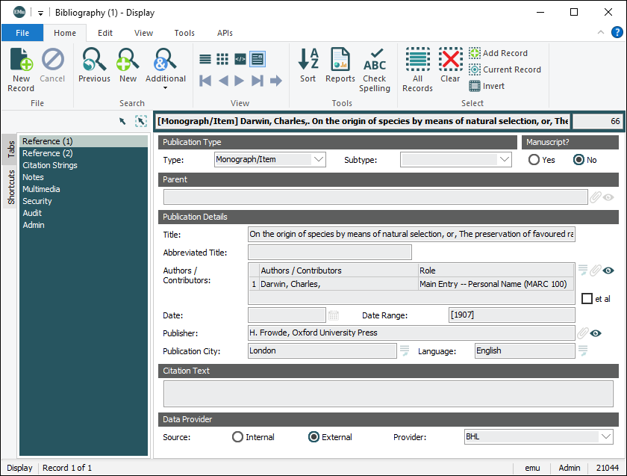Click the Clear selection icon
The image size is (627, 476).
click(x=450, y=66)
